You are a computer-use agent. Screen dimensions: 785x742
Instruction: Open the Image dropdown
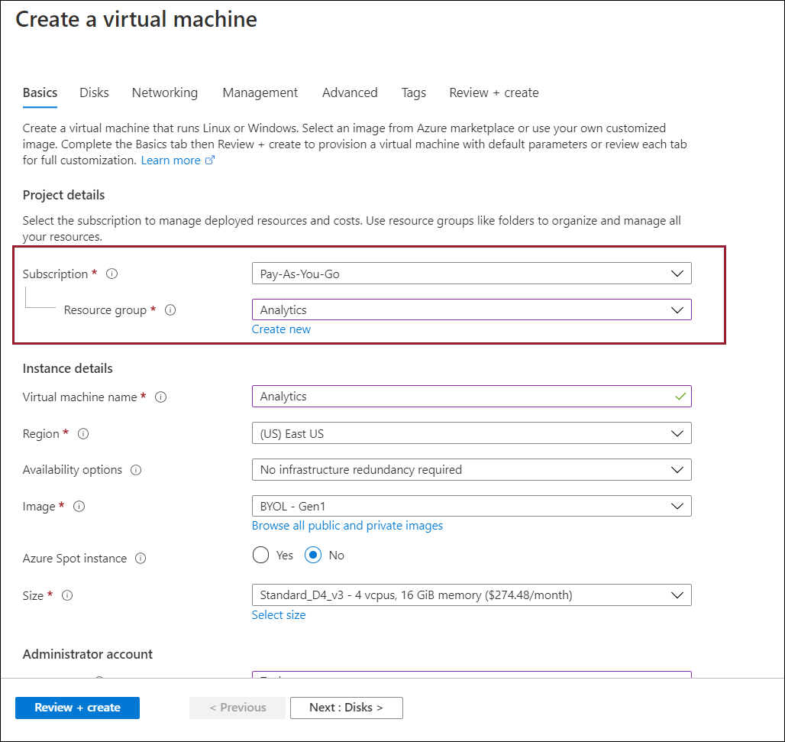tap(471, 506)
